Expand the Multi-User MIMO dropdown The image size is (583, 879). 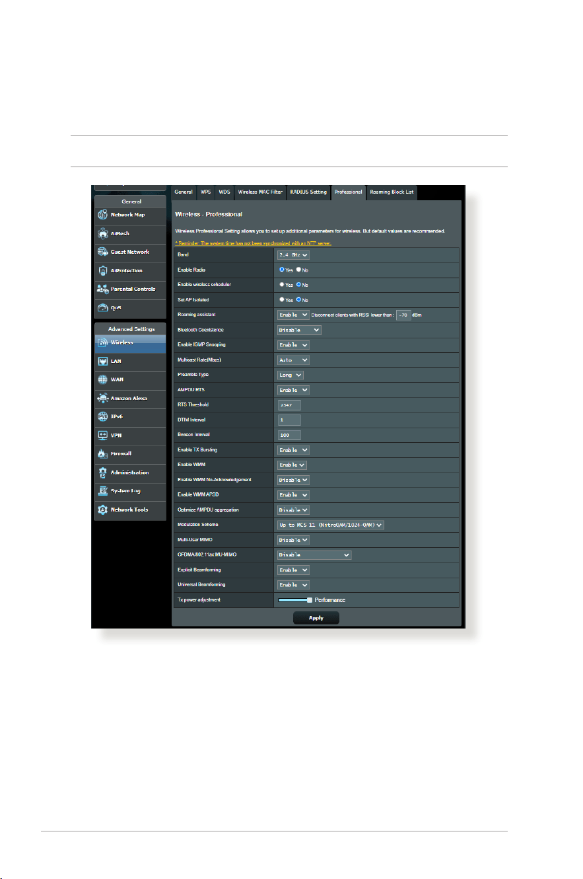pos(293,540)
